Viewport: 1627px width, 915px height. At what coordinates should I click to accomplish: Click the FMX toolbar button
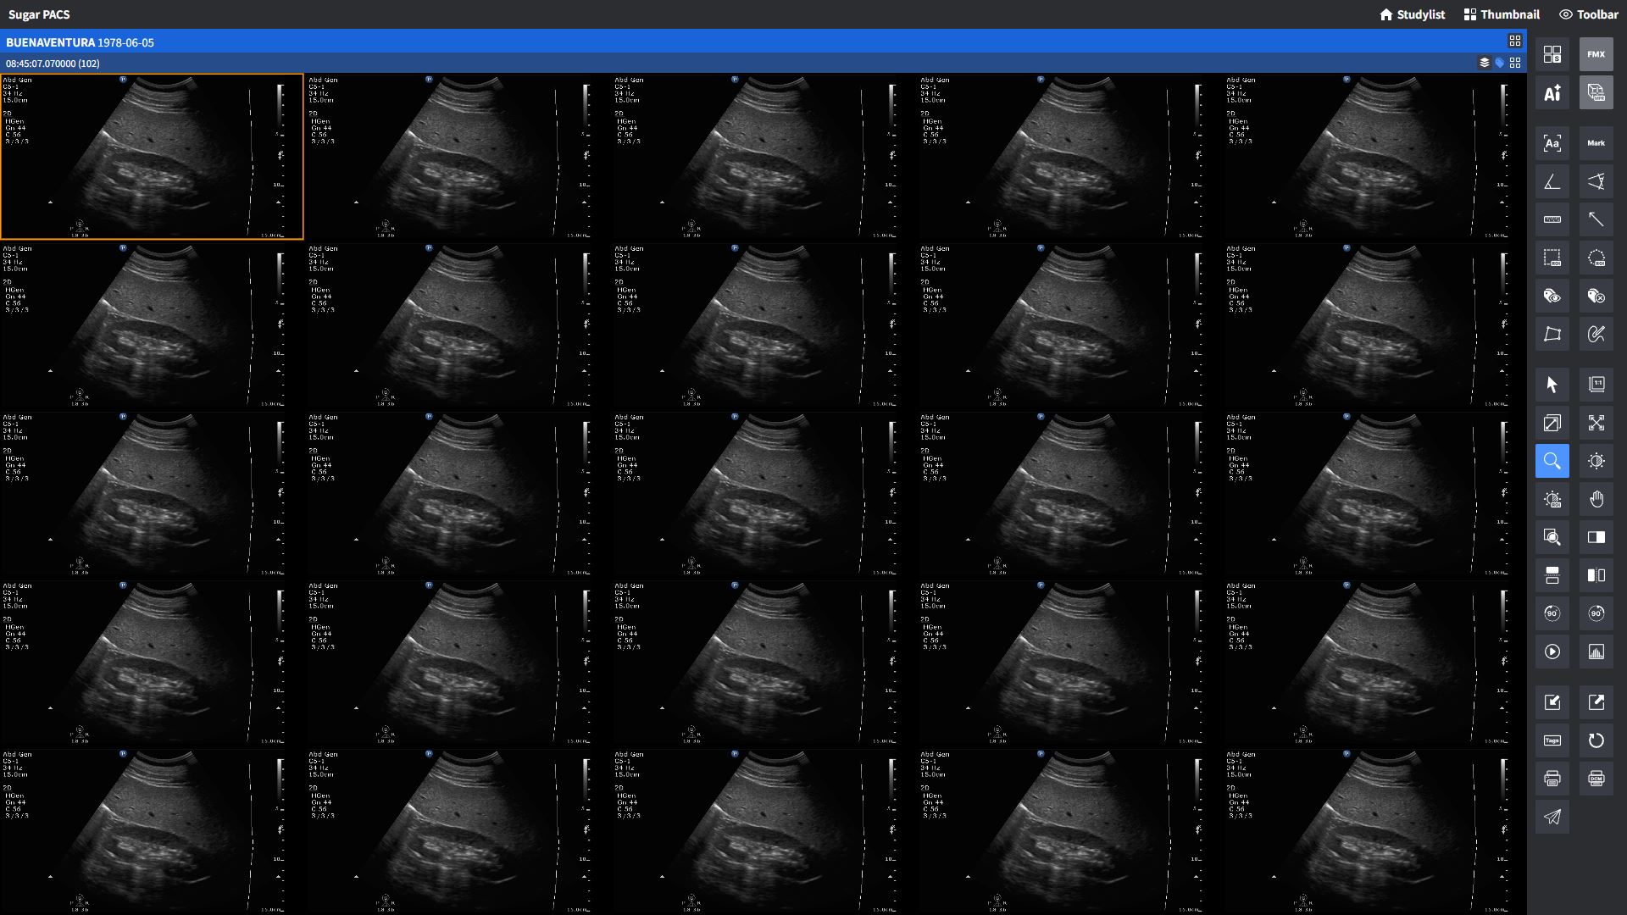(x=1596, y=54)
